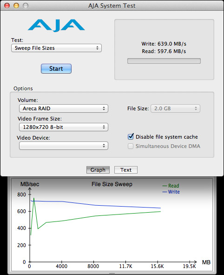The width and height of the screenshot is (224, 275).
Task: Click the green Read legend entry
Action: (171, 186)
